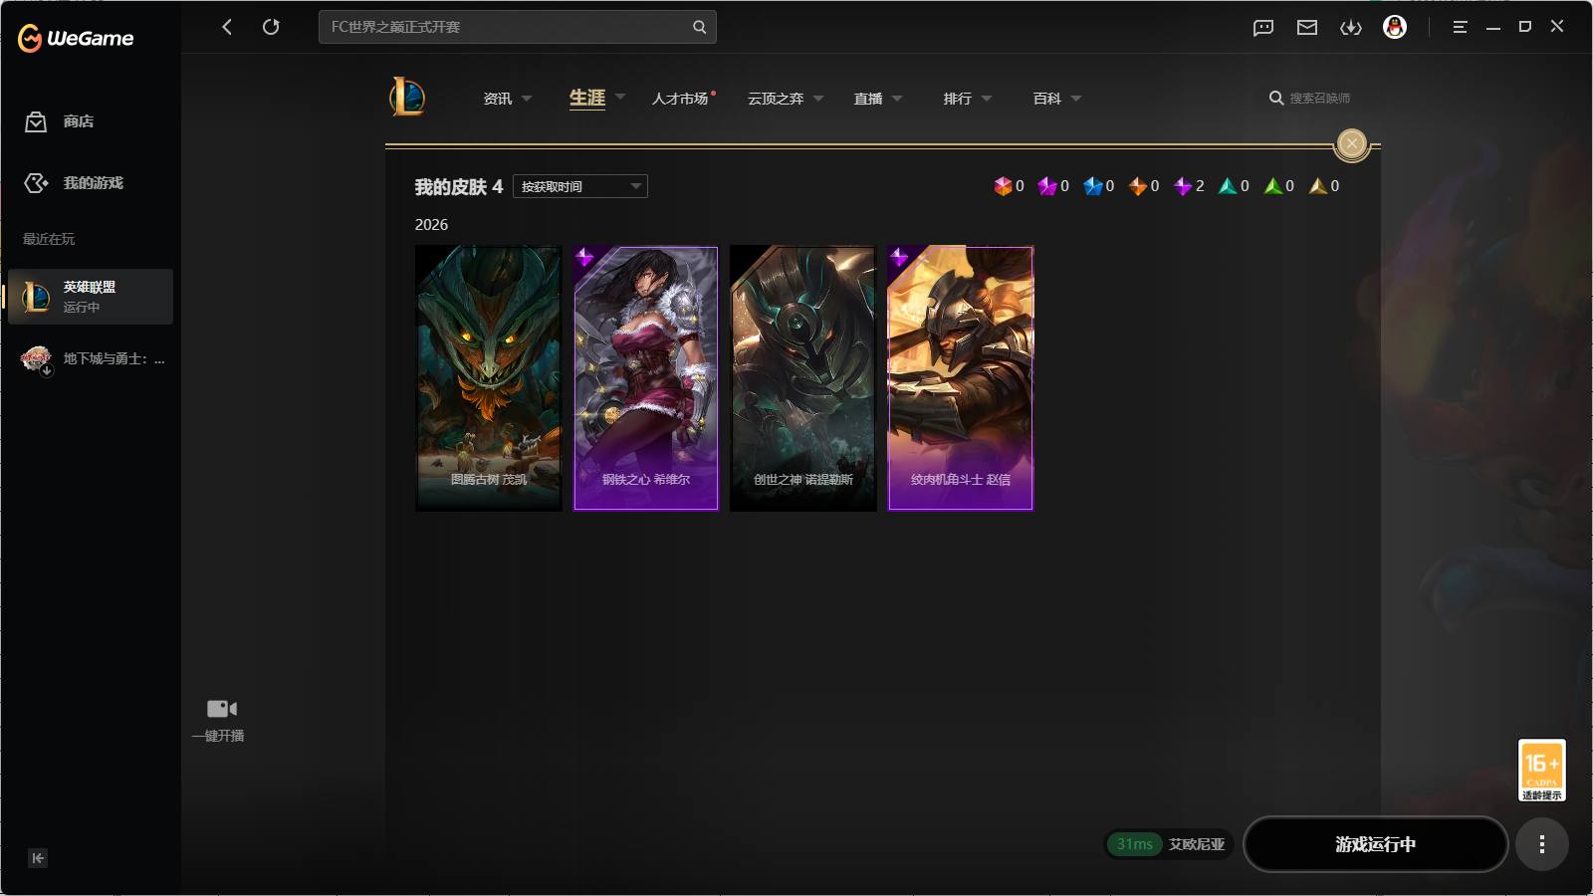This screenshot has height=896, width=1593.
Task: Select 我的游戏 in the sidebar
Action: 74,183
